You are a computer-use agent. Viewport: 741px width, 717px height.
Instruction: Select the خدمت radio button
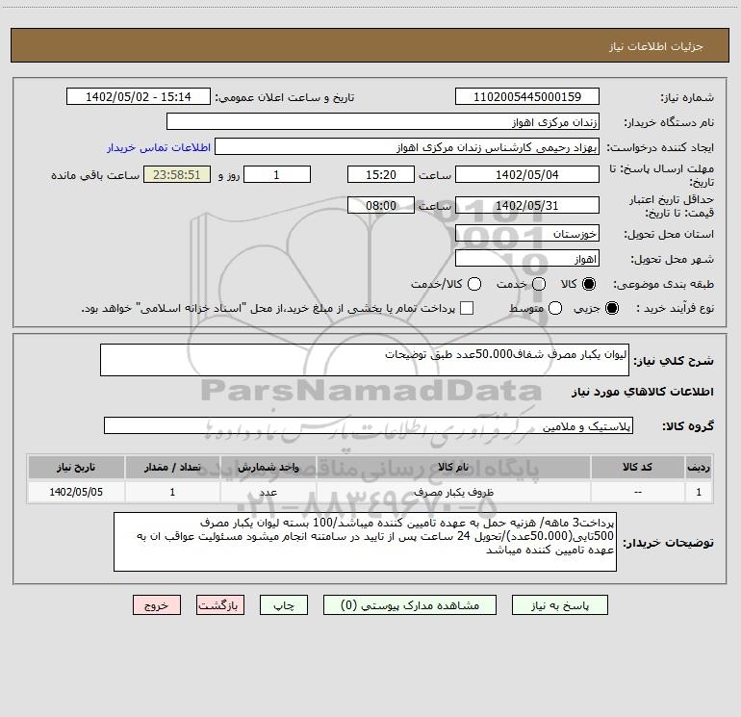tap(539, 284)
